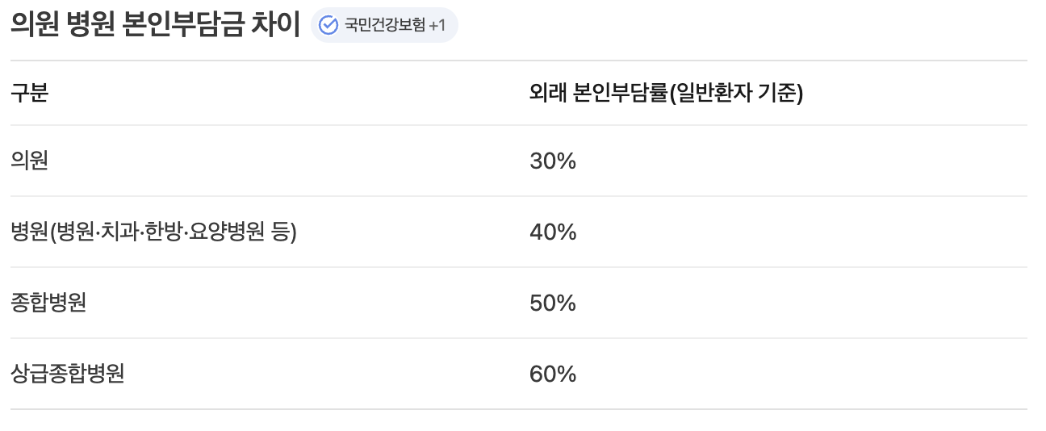
Task: Click the 상급종합병원 row label
Action: pyautogui.click(x=67, y=374)
